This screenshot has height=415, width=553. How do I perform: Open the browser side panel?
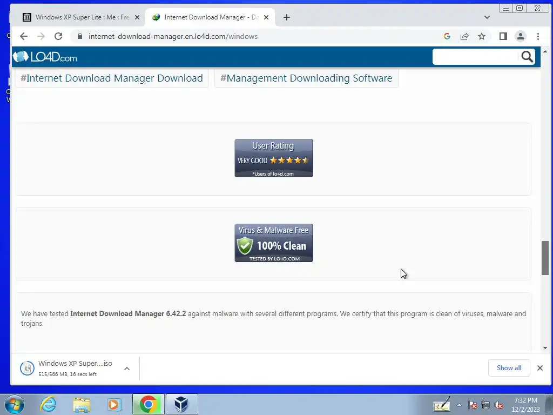tap(503, 36)
